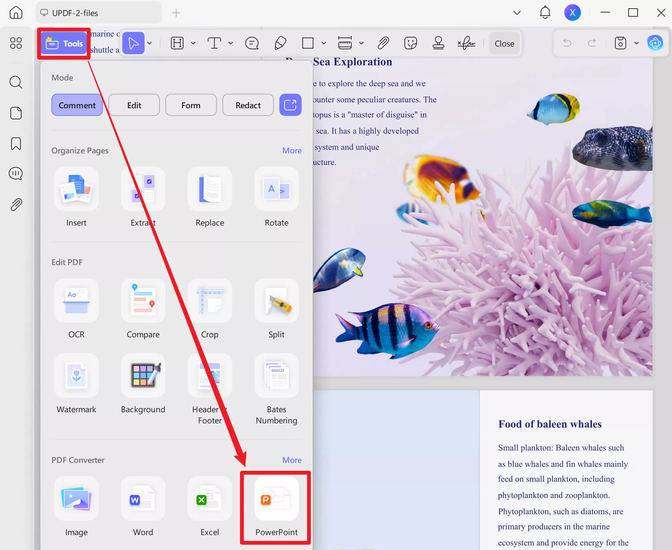Choose the Word converter icon
The width and height of the screenshot is (672, 550).
(143, 498)
